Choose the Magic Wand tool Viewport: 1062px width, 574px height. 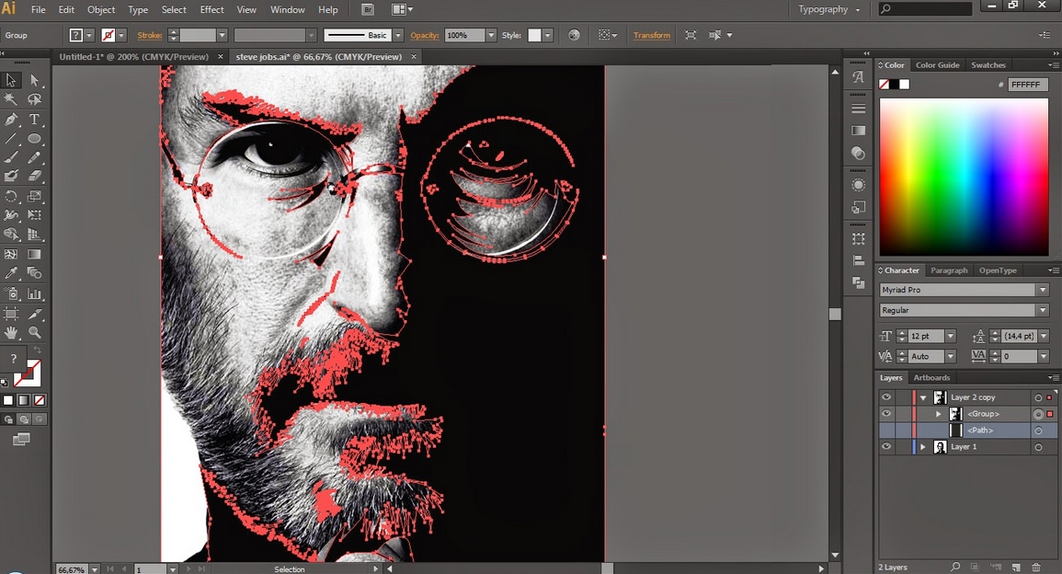11,99
